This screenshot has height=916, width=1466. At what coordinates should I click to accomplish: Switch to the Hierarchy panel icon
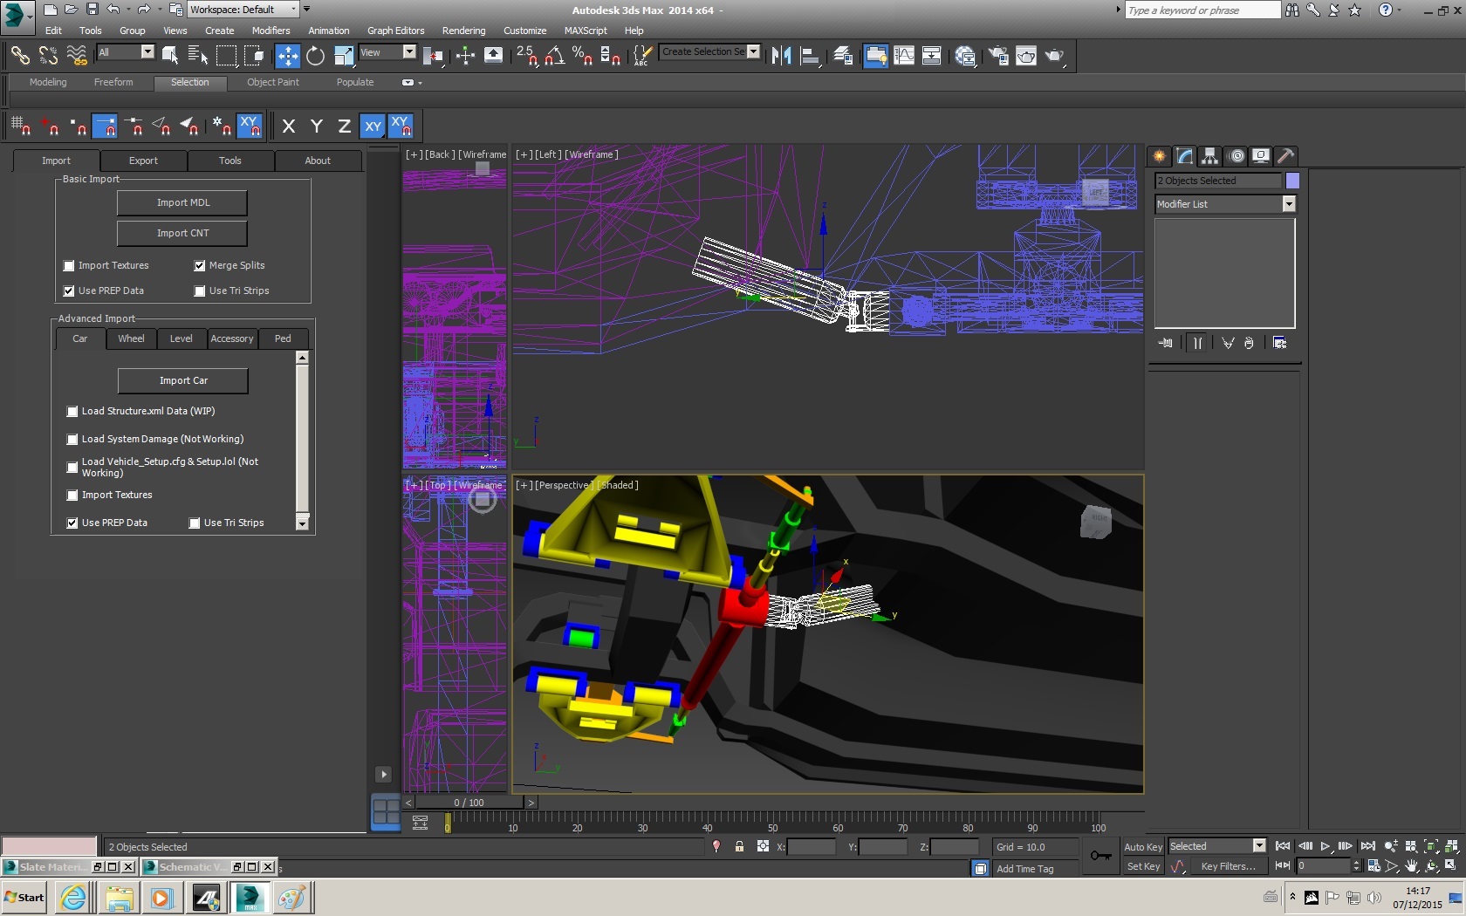[x=1209, y=156]
